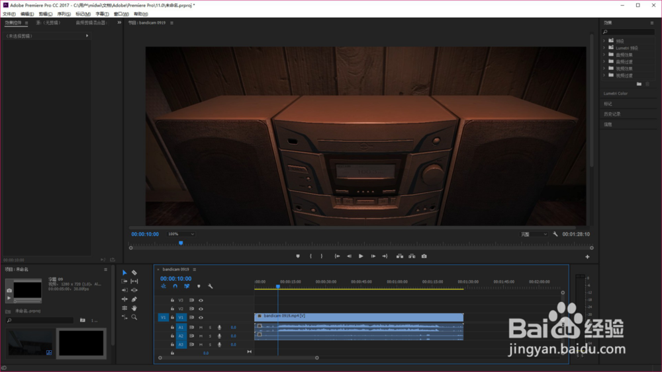Viewport: 662px width, 372px height.
Task: Open timeline settings wrench icon
Action: click(x=210, y=286)
